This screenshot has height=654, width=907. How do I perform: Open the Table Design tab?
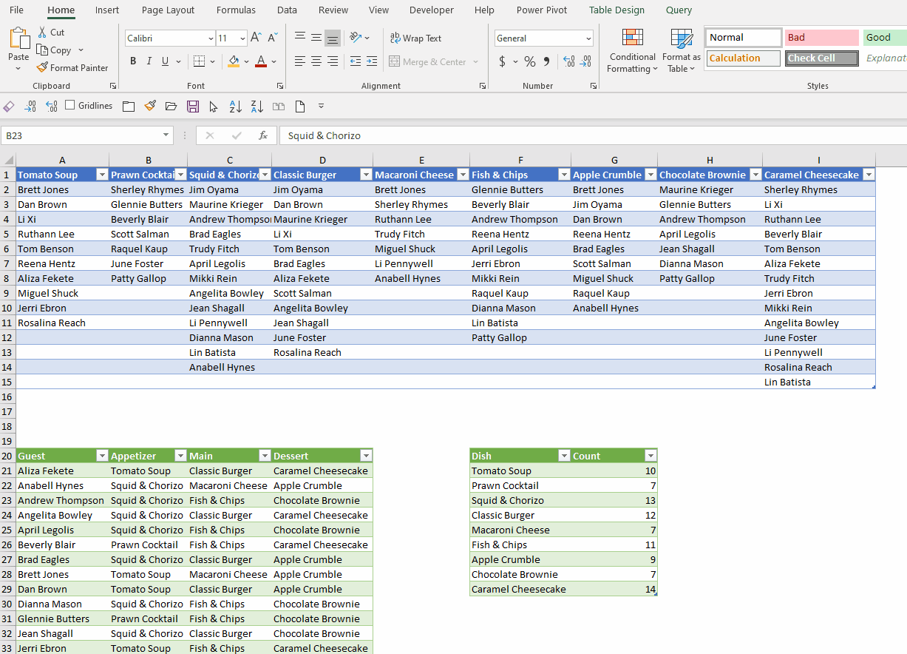pyautogui.click(x=616, y=10)
